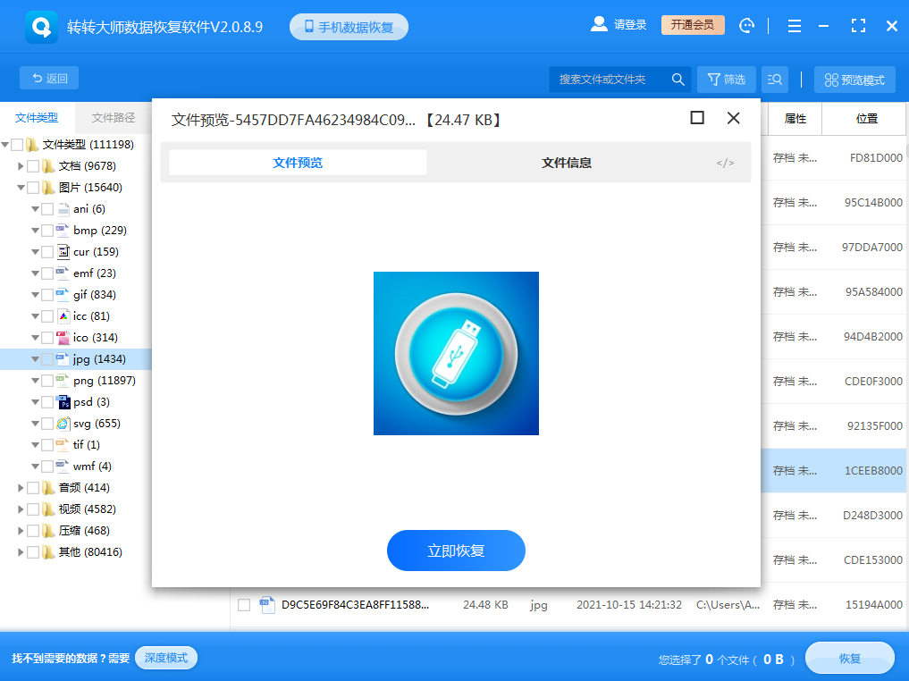Expand the 音频 (414) node
909x681 pixels.
coord(21,487)
